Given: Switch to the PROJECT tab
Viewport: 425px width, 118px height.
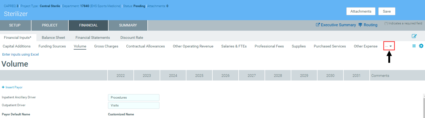Looking at the screenshot, I should (x=50, y=25).
